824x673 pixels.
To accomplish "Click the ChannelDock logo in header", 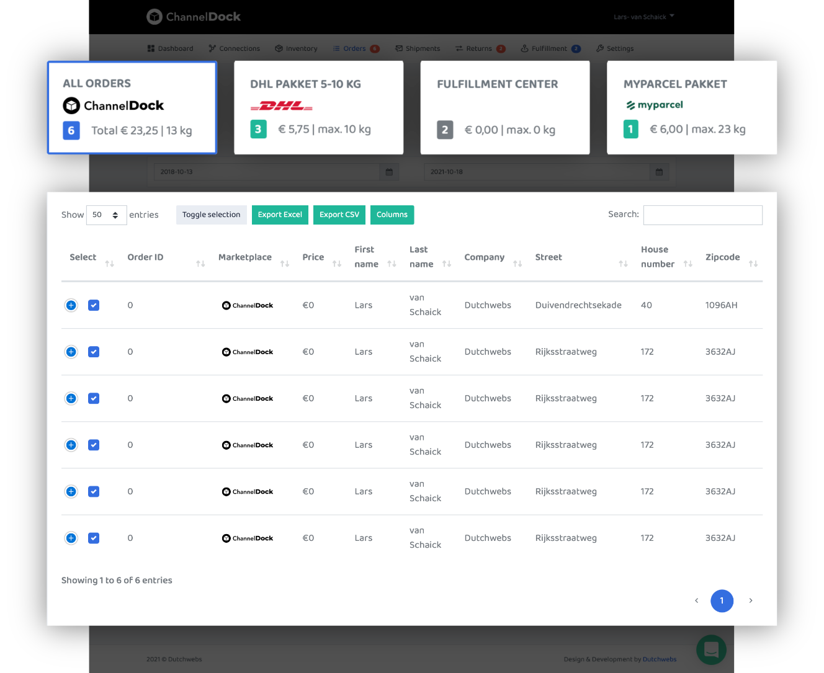I will 194,17.
